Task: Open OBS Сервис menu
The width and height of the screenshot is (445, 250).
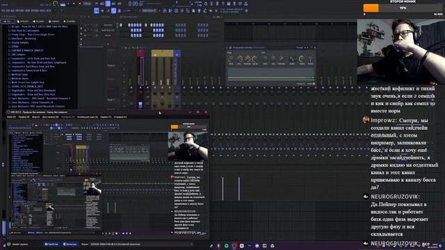Action: click(x=106, y=117)
